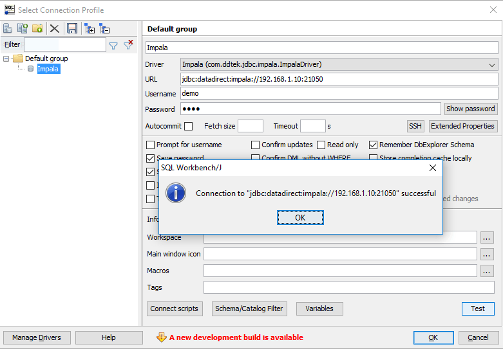The width and height of the screenshot is (503, 349).
Task: Select the Default group tree label
Action: coord(46,58)
